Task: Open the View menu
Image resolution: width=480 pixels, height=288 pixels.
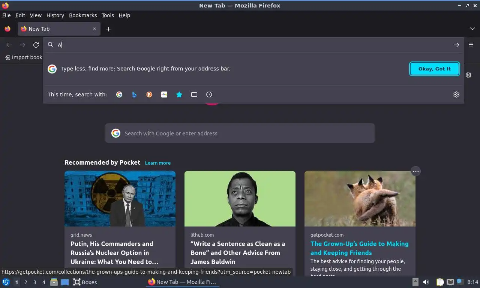Action: click(x=36, y=15)
